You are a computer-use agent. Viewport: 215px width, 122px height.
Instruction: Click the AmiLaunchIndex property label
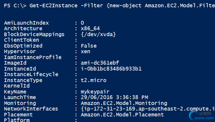(x=26, y=23)
